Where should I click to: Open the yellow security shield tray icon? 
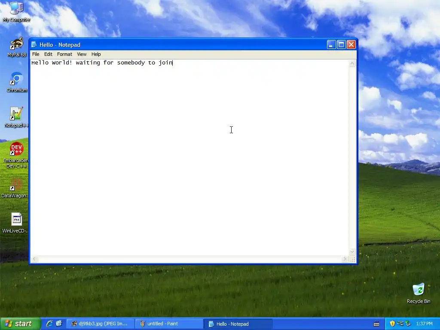coord(392,324)
